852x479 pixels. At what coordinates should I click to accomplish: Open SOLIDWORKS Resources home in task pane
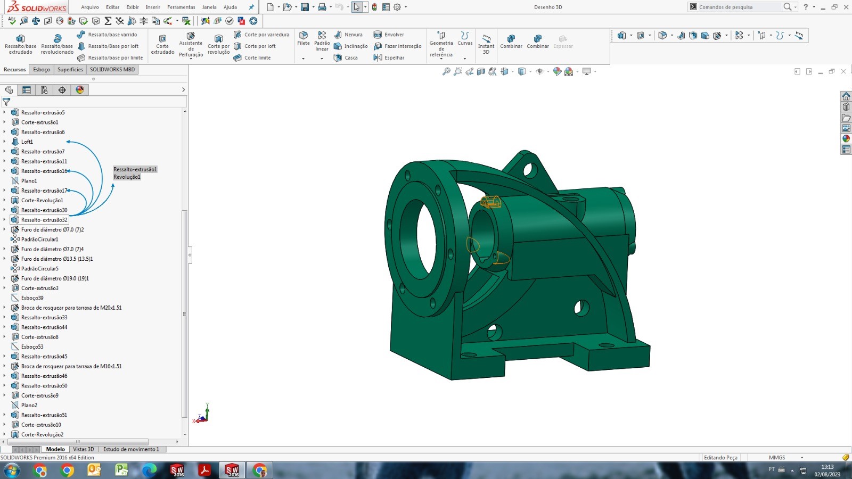point(846,96)
